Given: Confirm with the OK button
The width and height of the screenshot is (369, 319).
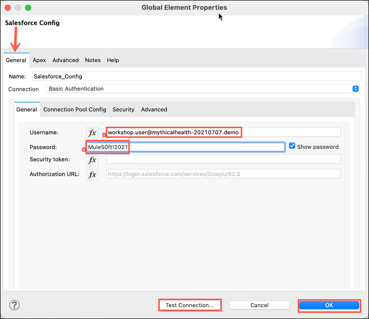Looking at the screenshot, I should (x=329, y=305).
